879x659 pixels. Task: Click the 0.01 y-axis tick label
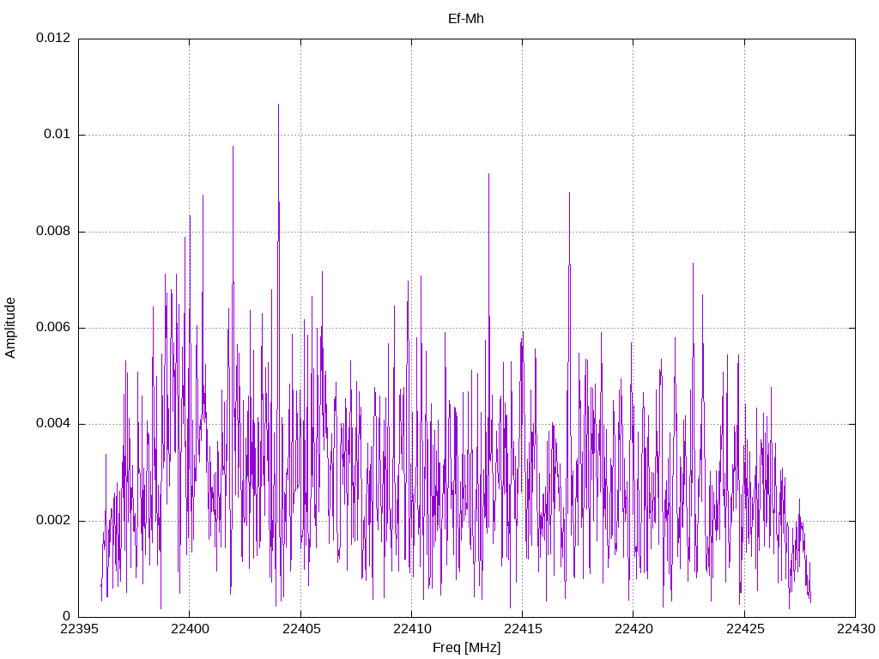coord(58,135)
